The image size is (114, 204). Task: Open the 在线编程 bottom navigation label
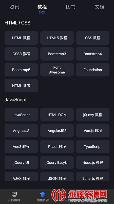tap(14, 200)
